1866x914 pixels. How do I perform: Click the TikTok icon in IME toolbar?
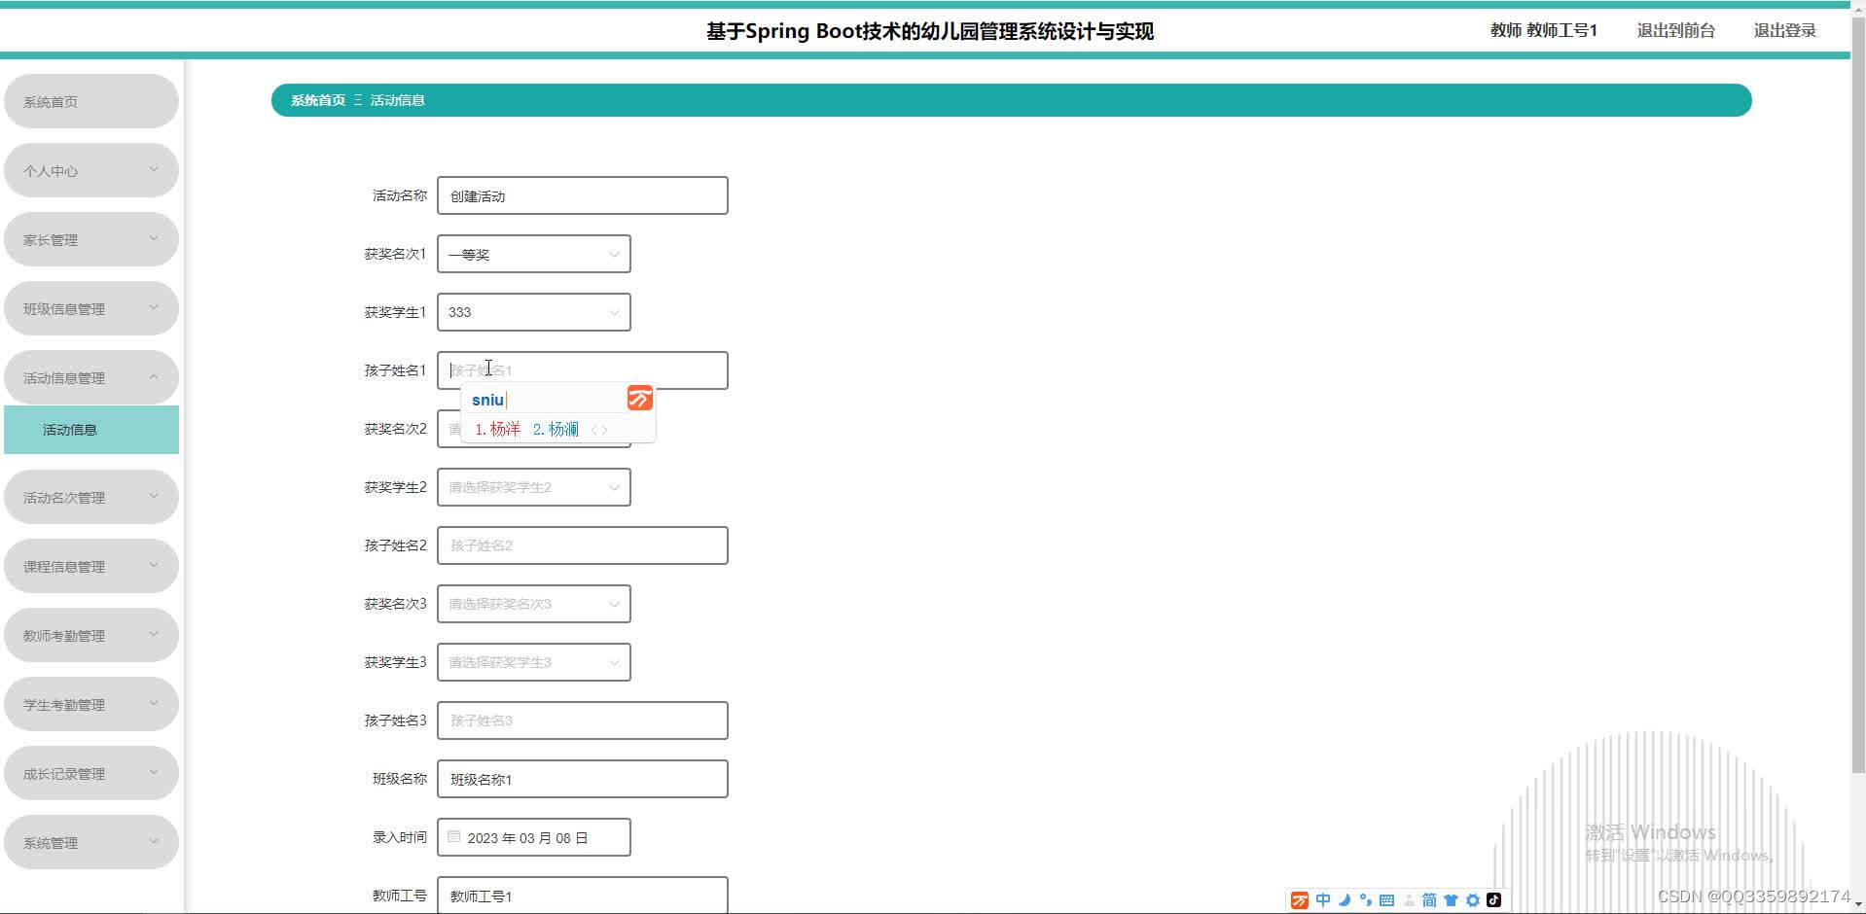(x=1493, y=900)
